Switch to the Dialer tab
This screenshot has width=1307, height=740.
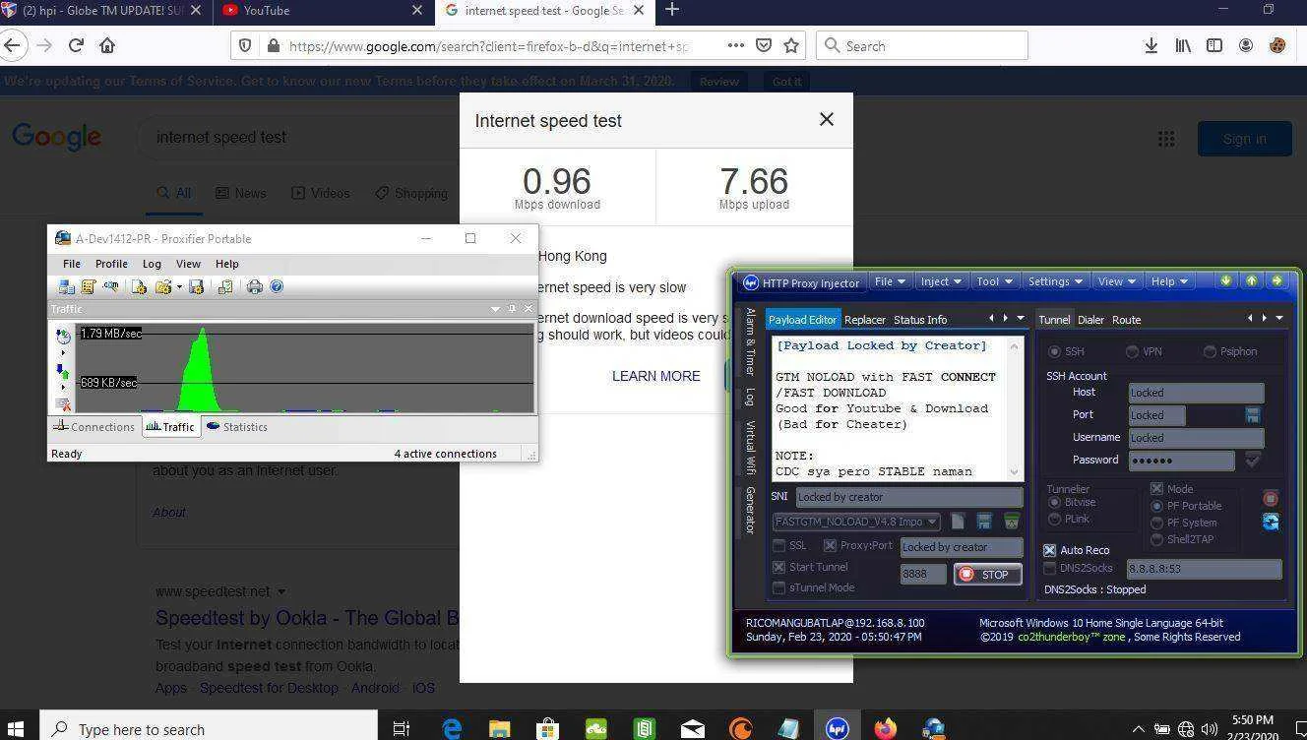(1090, 320)
